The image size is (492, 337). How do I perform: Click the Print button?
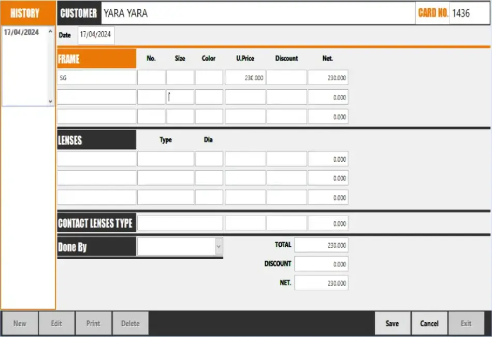[x=93, y=323]
